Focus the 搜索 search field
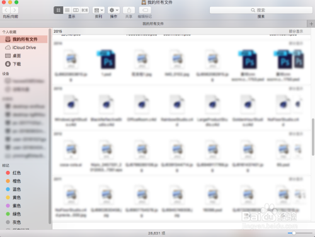The width and height of the screenshot is (315, 237). (261, 10)
